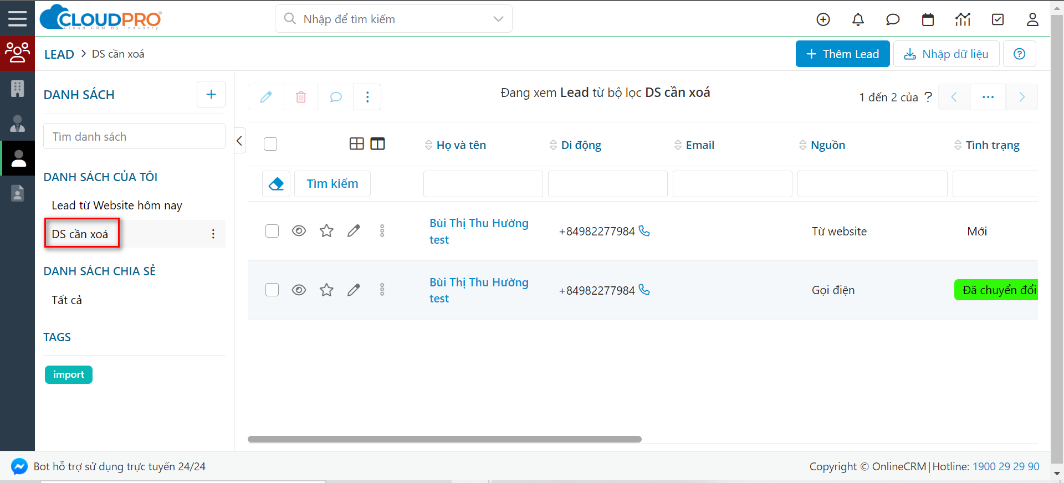1064x483 pixels.
Task: Select Tất cả shared list
Action: 66,300
